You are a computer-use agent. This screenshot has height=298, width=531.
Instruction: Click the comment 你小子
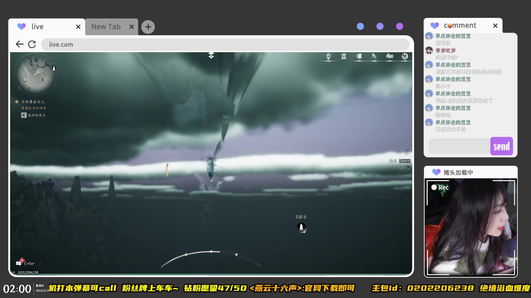[443, 86]
